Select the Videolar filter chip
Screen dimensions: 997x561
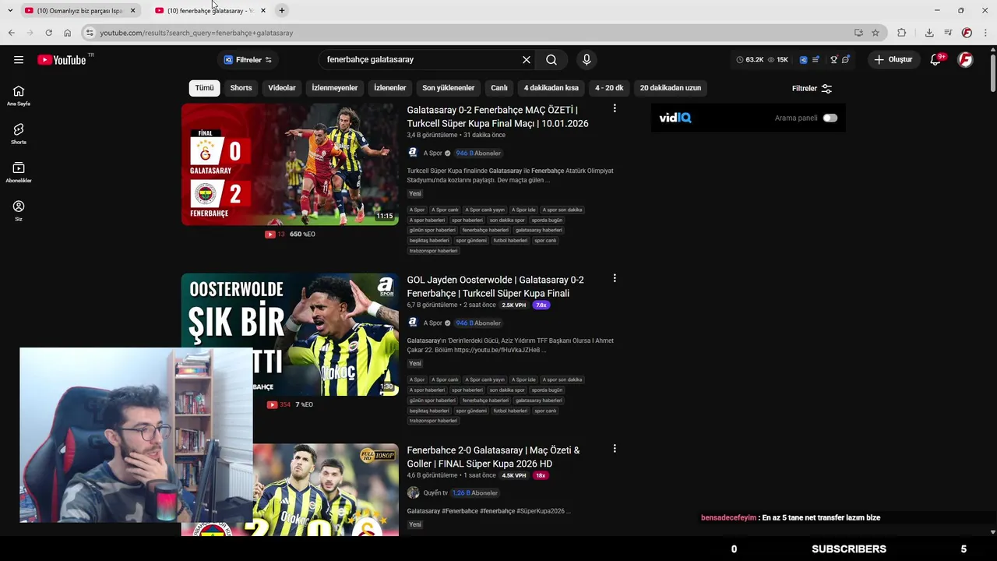coord(282,88)
